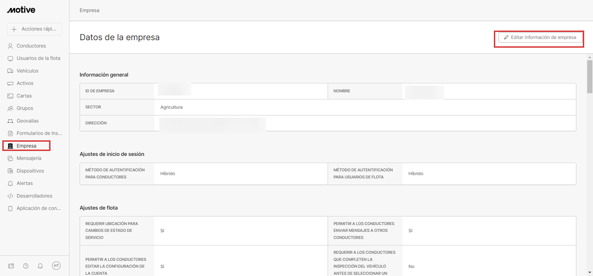Open the HT user avatar
Image resolution: width=593 pixels, height=276 pixels.
click(56, 265)
